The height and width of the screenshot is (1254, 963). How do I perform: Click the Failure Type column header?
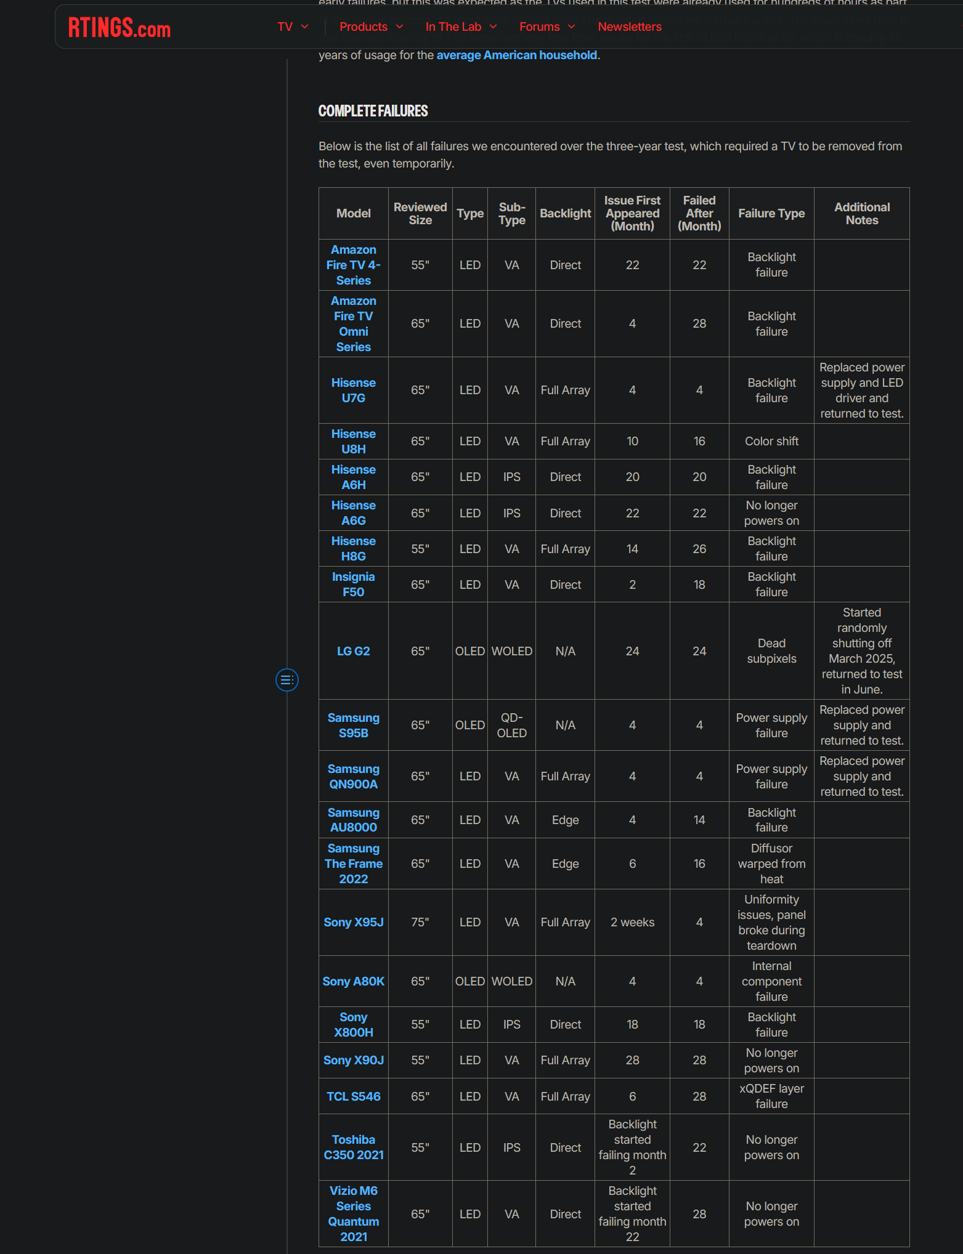[771, 214]
